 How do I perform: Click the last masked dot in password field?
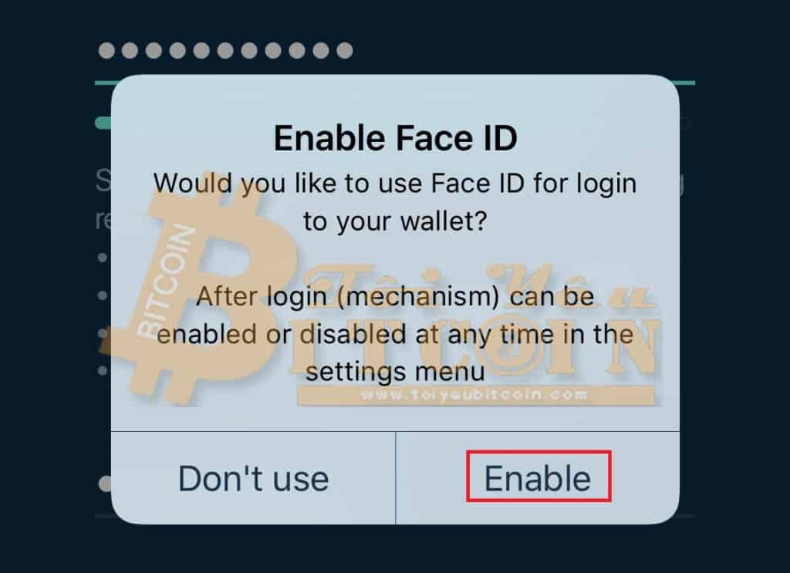[345, 50]
